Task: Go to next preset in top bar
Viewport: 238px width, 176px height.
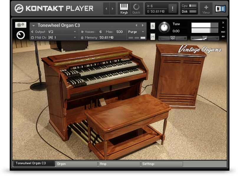Action: click(x=112, y=9)
